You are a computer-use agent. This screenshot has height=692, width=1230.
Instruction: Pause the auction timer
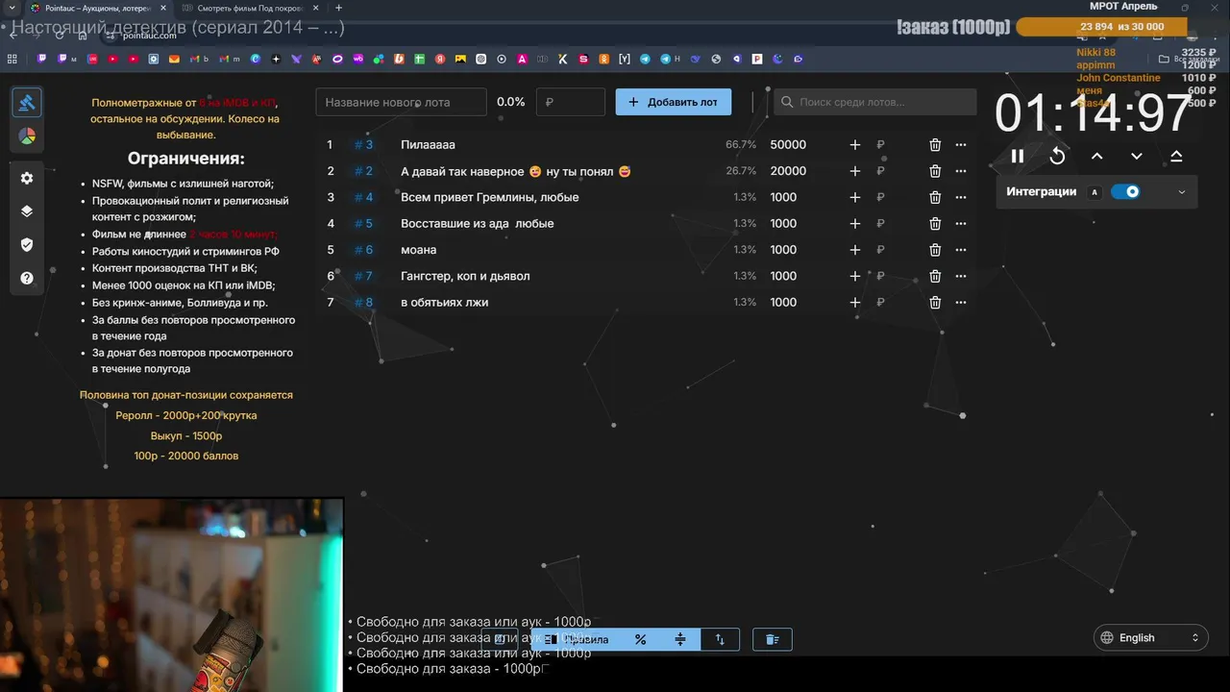1018,156
